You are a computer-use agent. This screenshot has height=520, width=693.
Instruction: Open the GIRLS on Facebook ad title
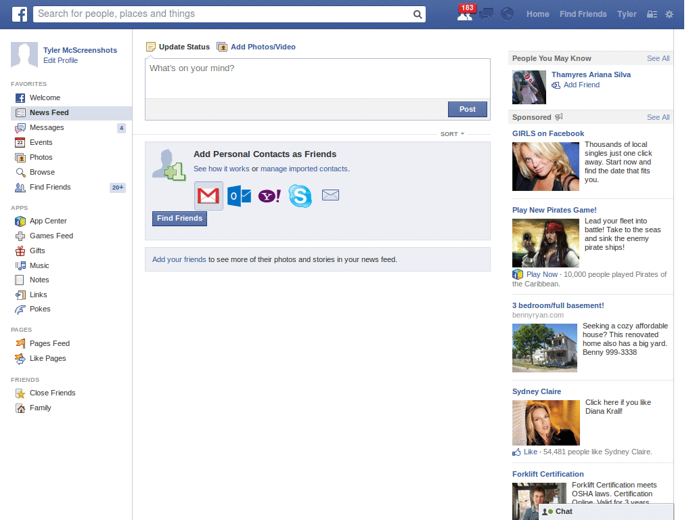[548, 133]
